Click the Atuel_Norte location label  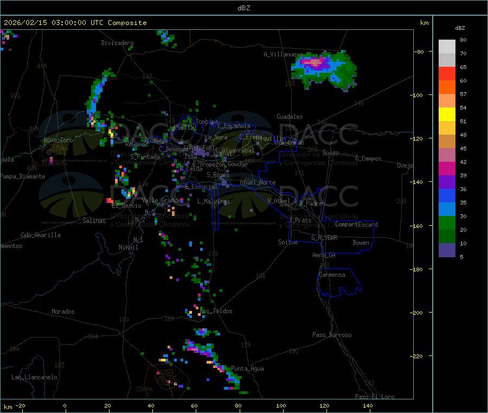(258, 182)
